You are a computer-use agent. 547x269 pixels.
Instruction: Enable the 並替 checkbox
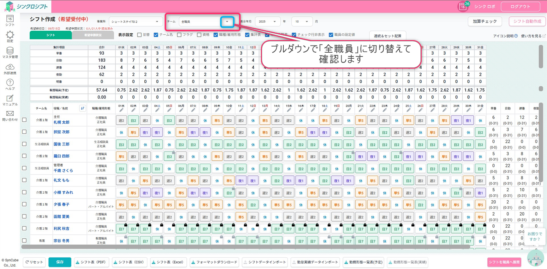click(139, 35)
